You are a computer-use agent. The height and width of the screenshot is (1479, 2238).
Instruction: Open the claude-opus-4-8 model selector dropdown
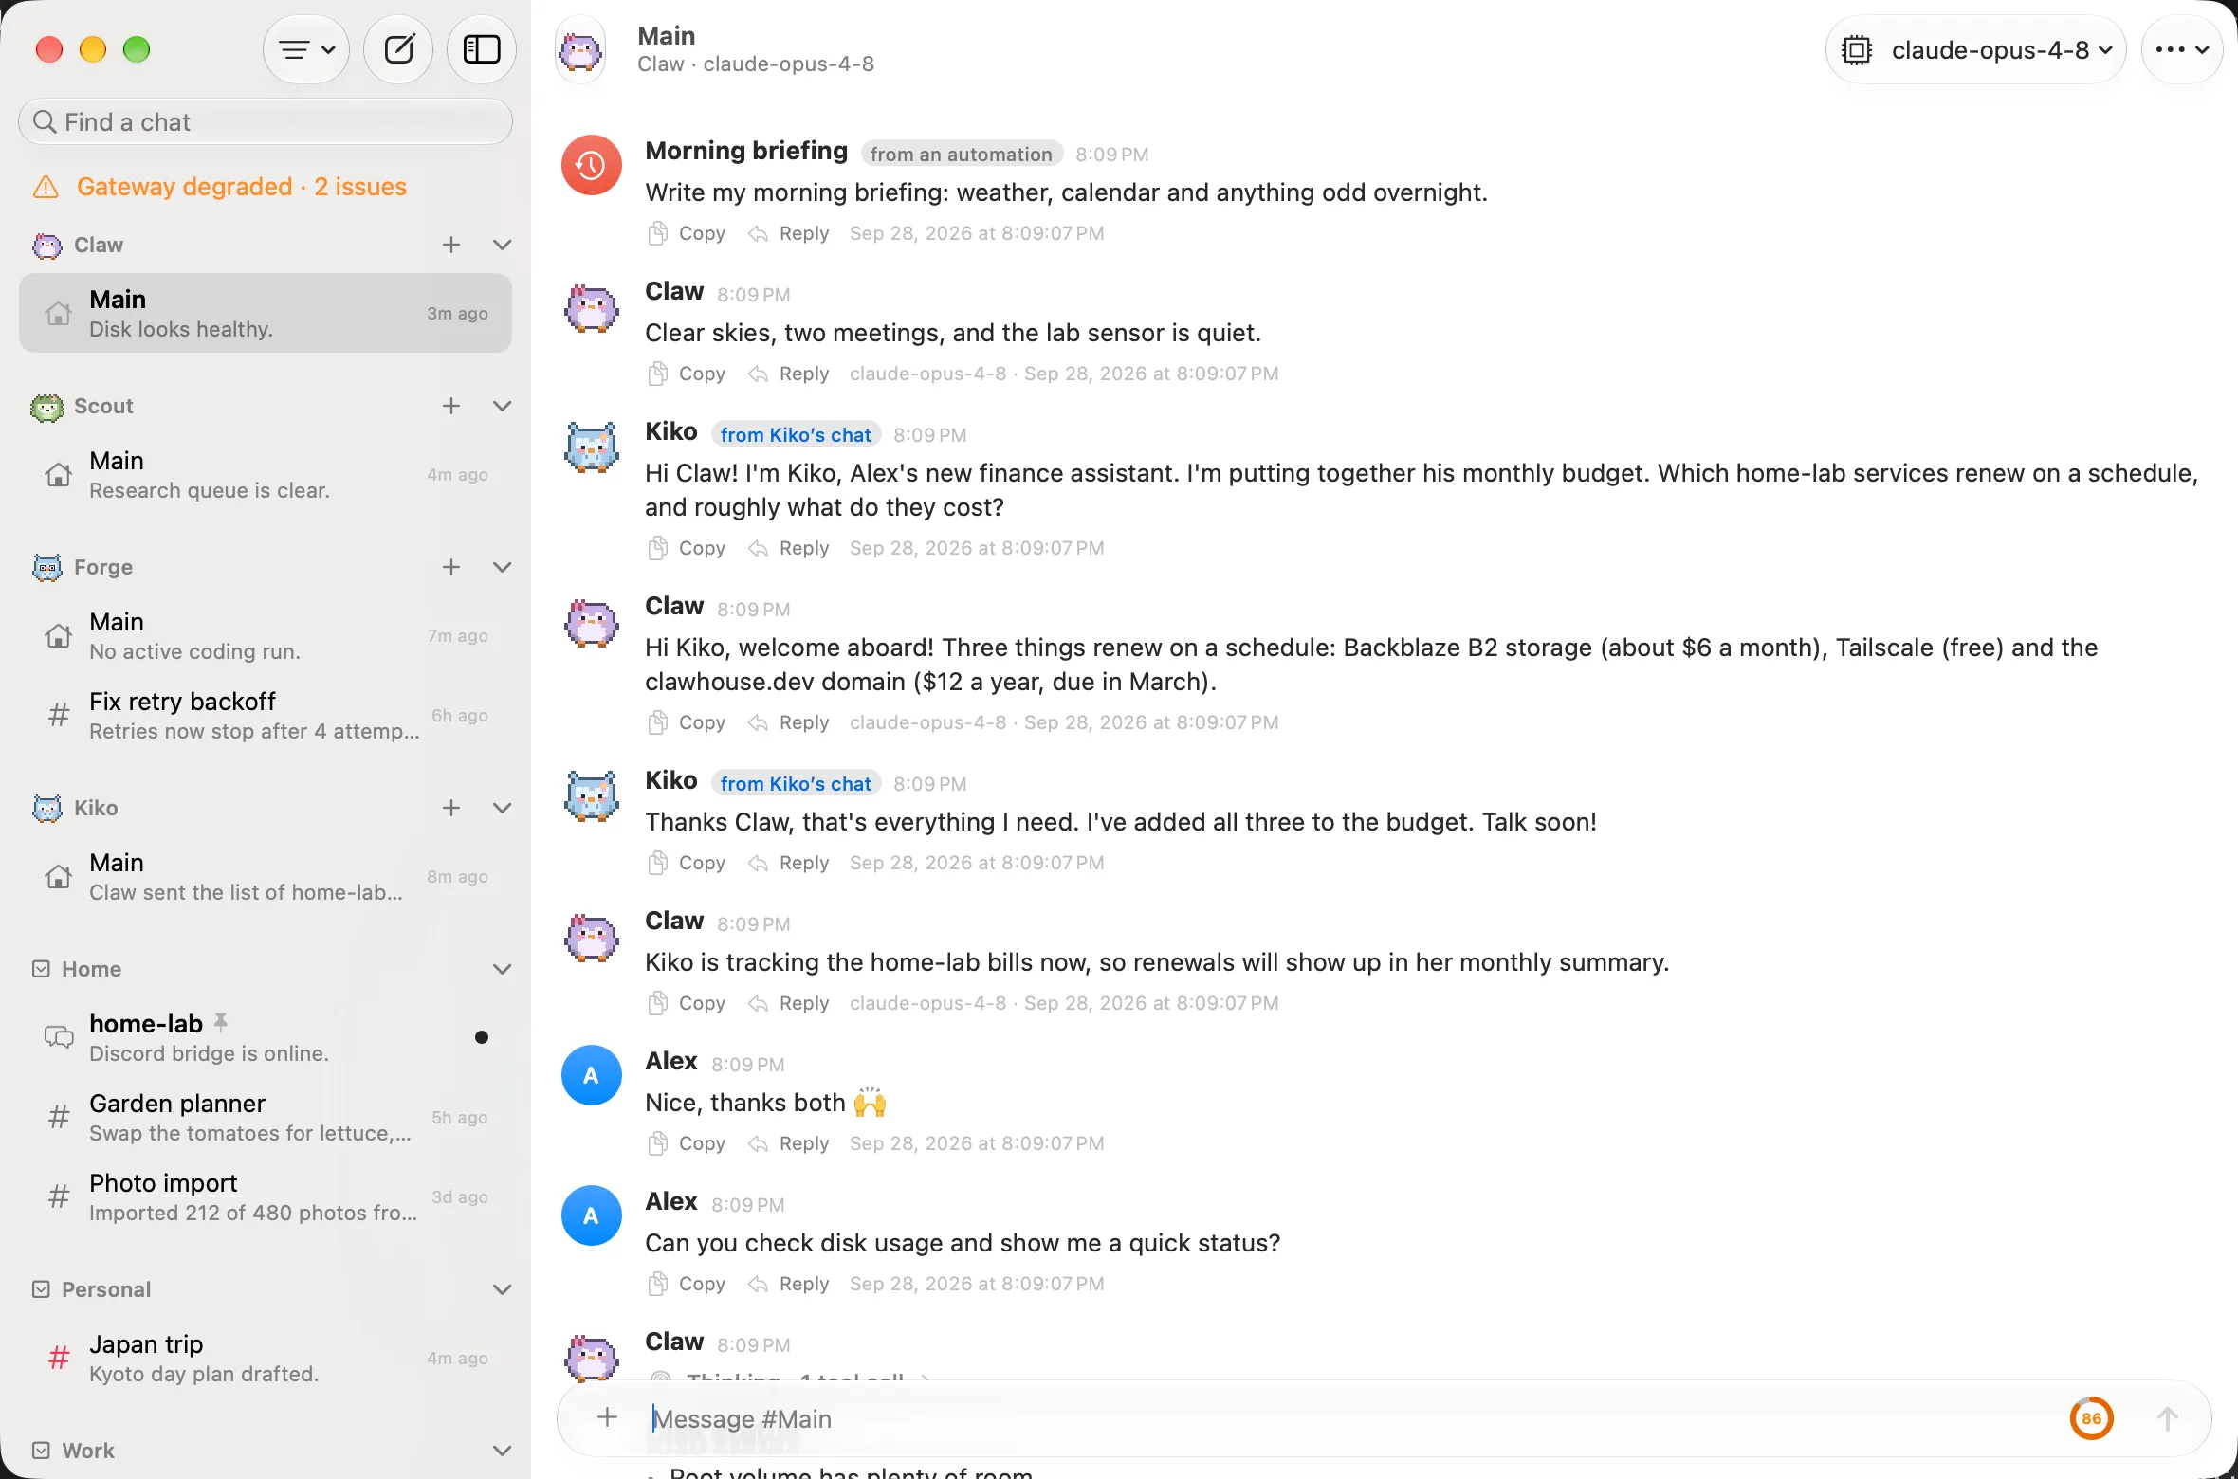click(x=1976, y=49)
